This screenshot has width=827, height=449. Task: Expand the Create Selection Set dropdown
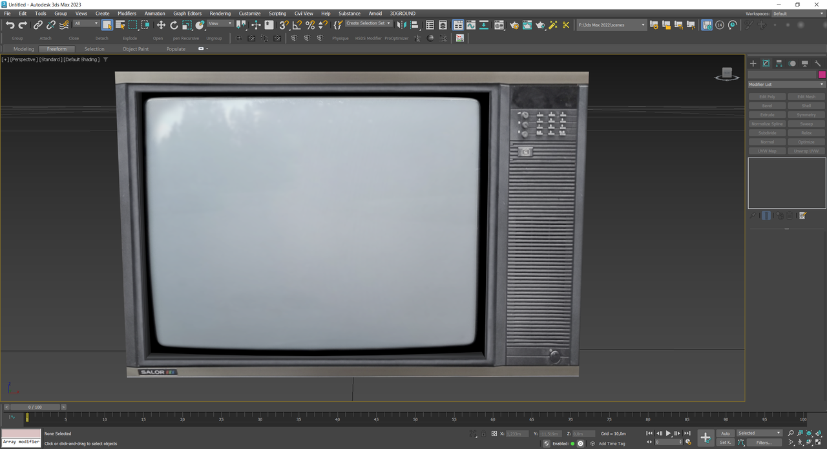point(368,23)
